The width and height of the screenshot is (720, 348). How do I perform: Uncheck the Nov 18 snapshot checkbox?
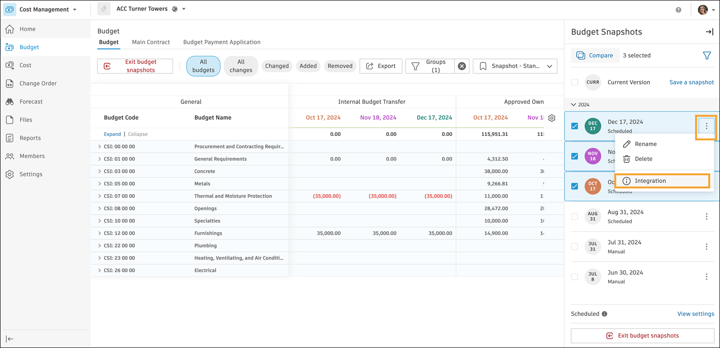click(x=575, y=156)
